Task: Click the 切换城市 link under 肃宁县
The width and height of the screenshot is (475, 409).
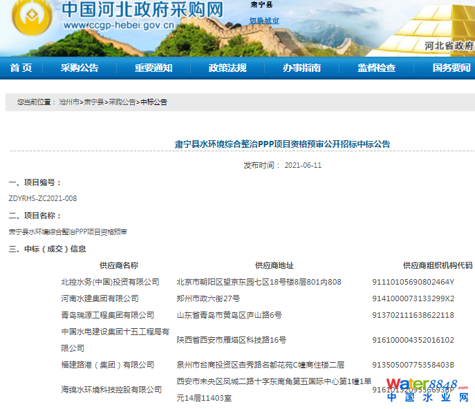Action: pyautogui.click(x=264, y=21)
